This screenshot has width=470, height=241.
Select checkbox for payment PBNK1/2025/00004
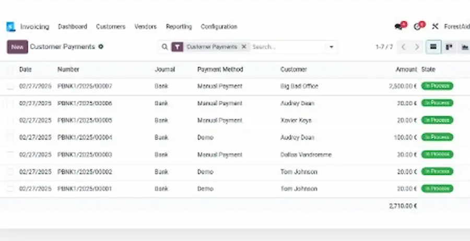pyautogui.click(x=10, y=137)
